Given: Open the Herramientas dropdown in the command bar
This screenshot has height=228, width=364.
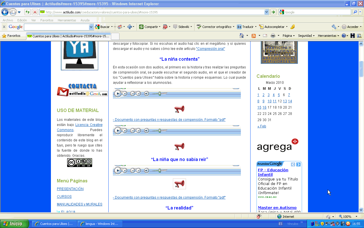Looking at the screenshot, I should click(328, 36).
